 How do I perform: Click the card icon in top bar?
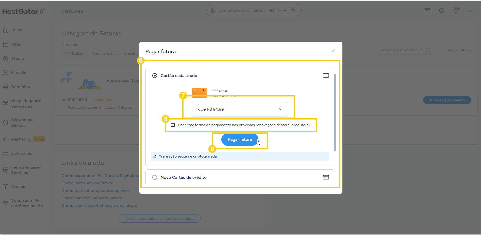[427, 10]
